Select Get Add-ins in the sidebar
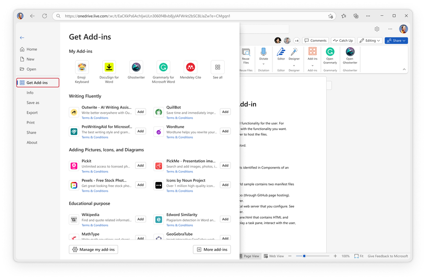 38,83
